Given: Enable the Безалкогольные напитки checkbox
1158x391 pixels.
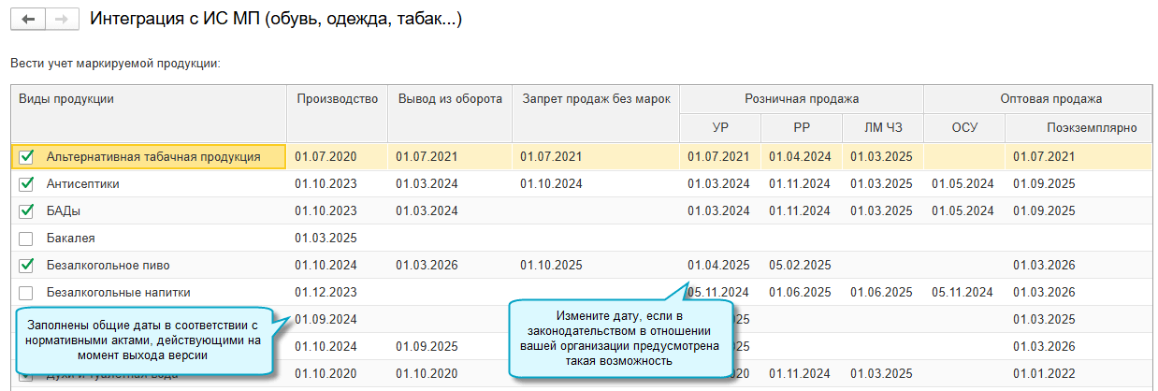Looking at the screenshot, I should coord(26,293).
